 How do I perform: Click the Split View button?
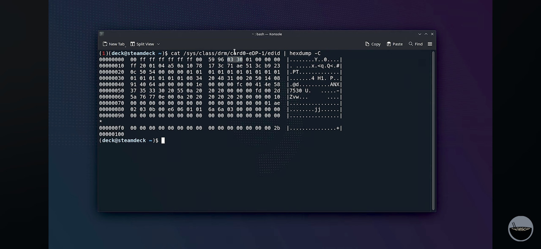point(142,44)
